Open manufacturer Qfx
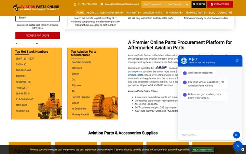246x154 pixels. (x=73, y=79)
